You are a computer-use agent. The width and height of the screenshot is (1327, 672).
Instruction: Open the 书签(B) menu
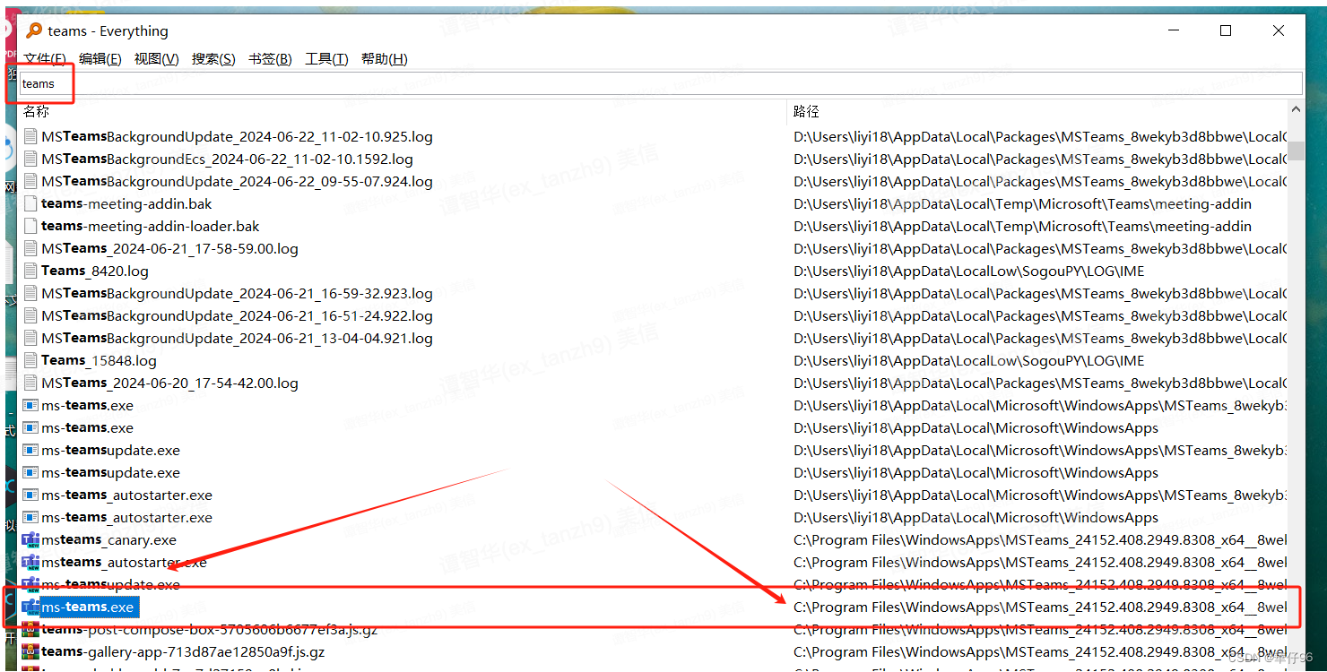coord(270,59)
